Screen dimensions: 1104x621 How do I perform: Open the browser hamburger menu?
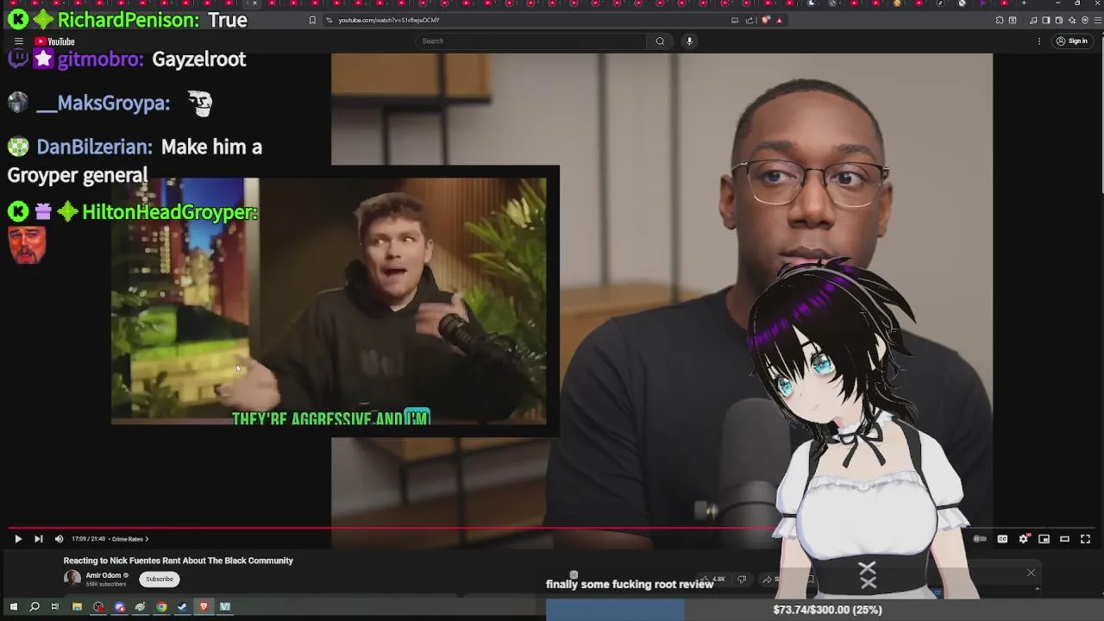coord(1096,20)
